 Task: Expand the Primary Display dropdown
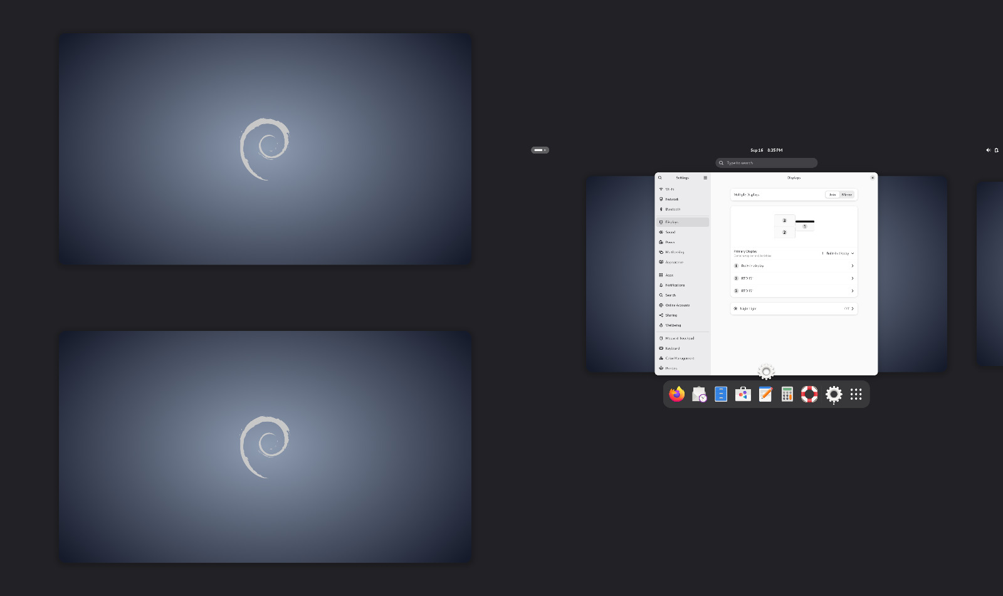[839, 253]
